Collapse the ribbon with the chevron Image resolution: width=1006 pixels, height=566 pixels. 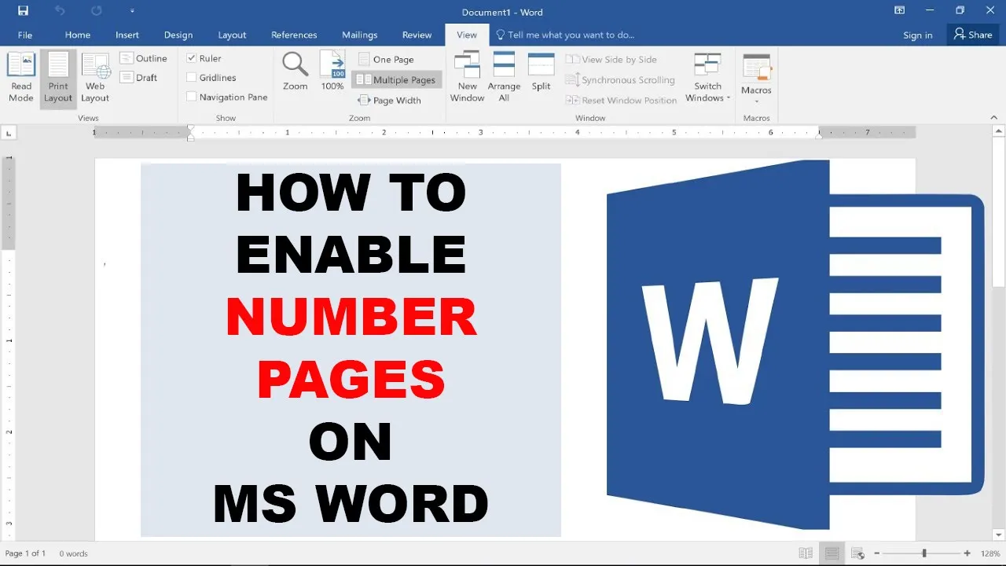click(994, 117)
